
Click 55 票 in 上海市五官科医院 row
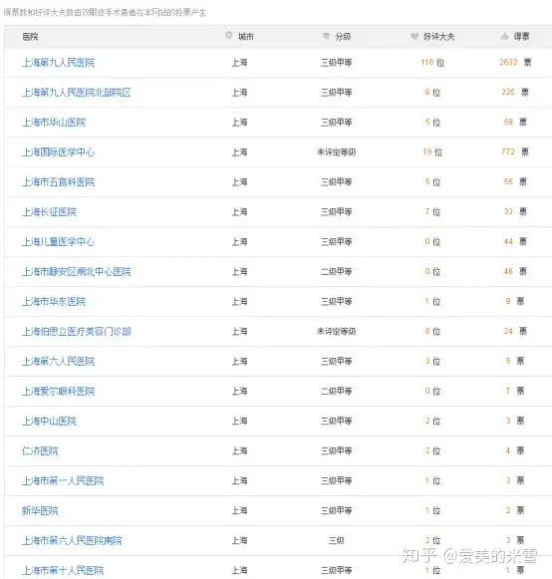click(515, 181)
